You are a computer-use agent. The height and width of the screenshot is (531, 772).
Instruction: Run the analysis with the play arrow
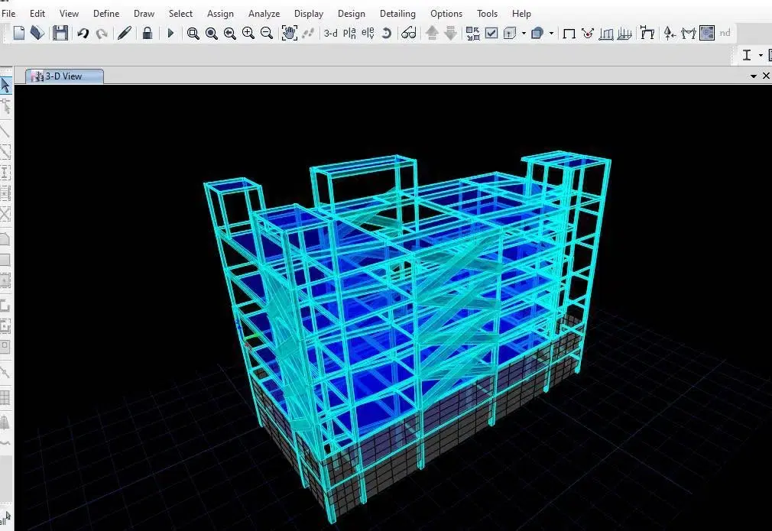[x=171, y=33]
